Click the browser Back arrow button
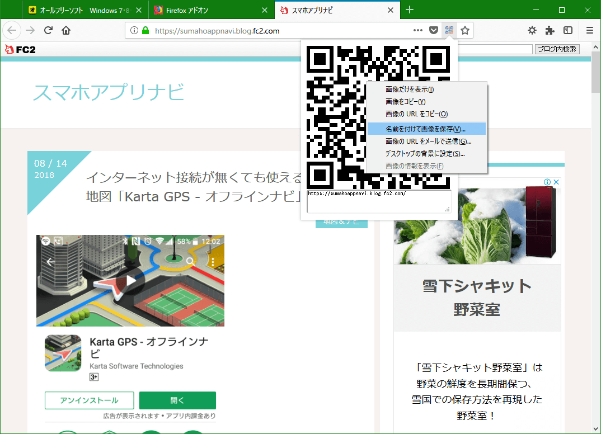 [x=12, y=30]
